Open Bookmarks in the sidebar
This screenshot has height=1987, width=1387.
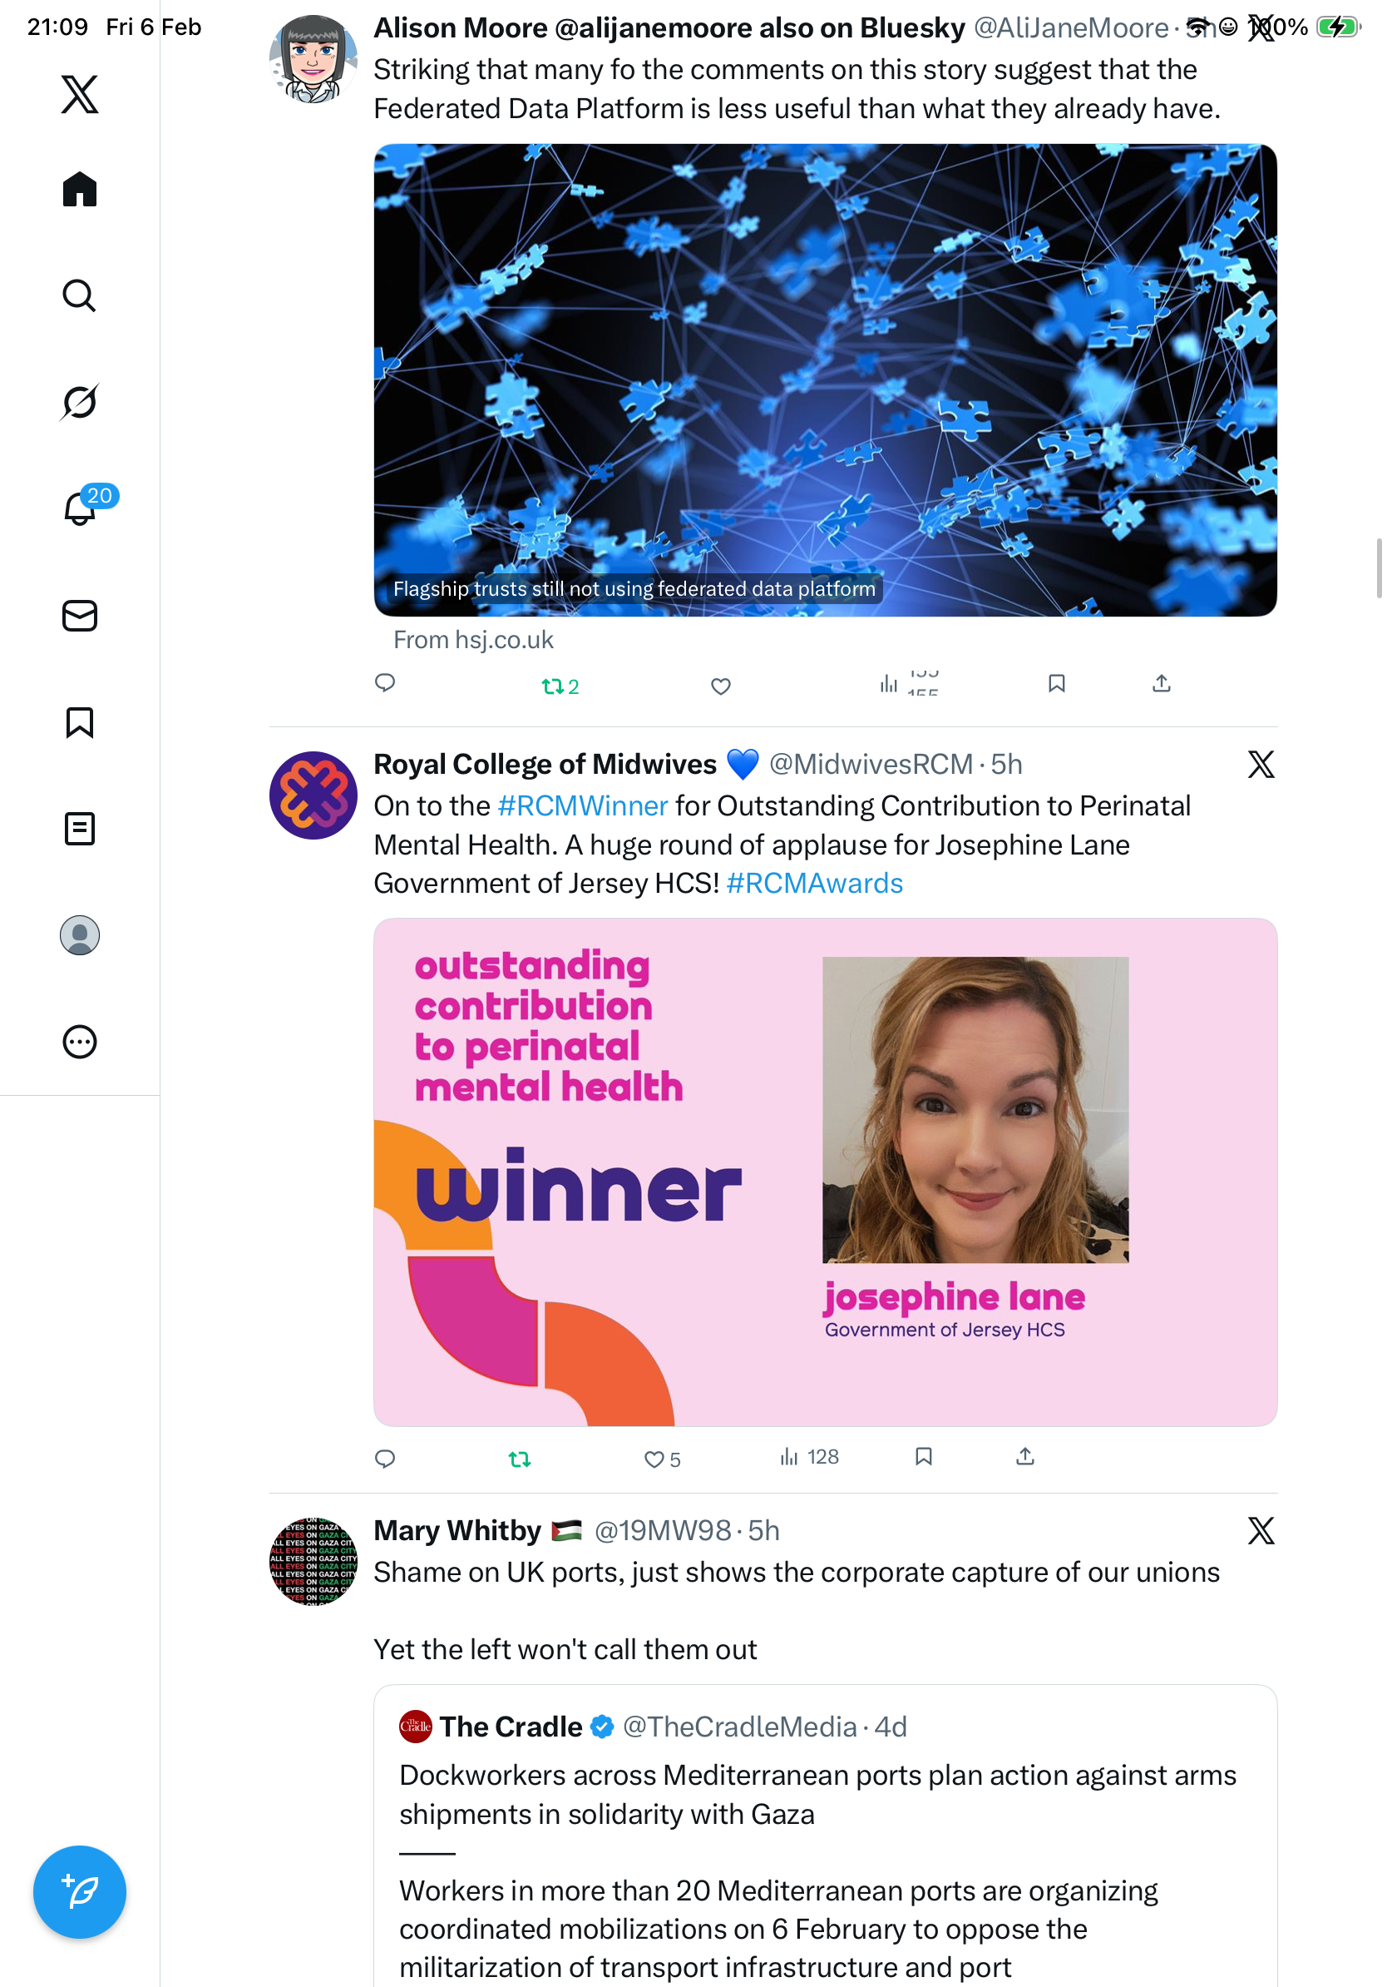[80, 721]
